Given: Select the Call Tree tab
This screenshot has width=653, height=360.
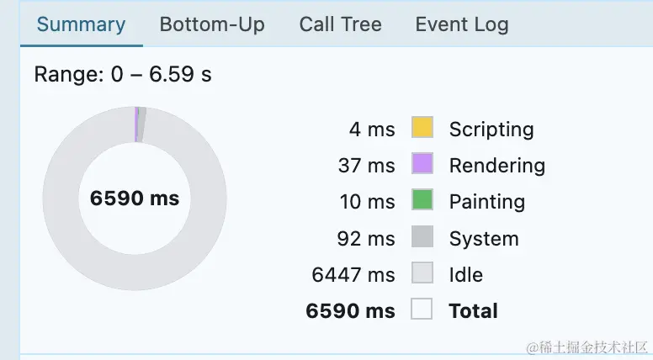Looking at the screenshot, I should tap(340, 24).
